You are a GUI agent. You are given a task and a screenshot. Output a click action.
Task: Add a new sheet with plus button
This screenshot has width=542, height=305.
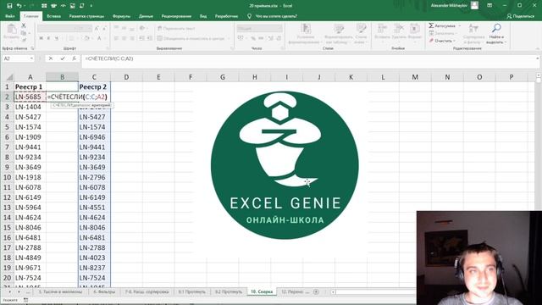coord(316,291)
